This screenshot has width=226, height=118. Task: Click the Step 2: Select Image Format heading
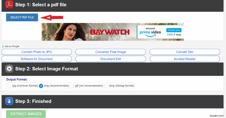click(x=47, y=69)
